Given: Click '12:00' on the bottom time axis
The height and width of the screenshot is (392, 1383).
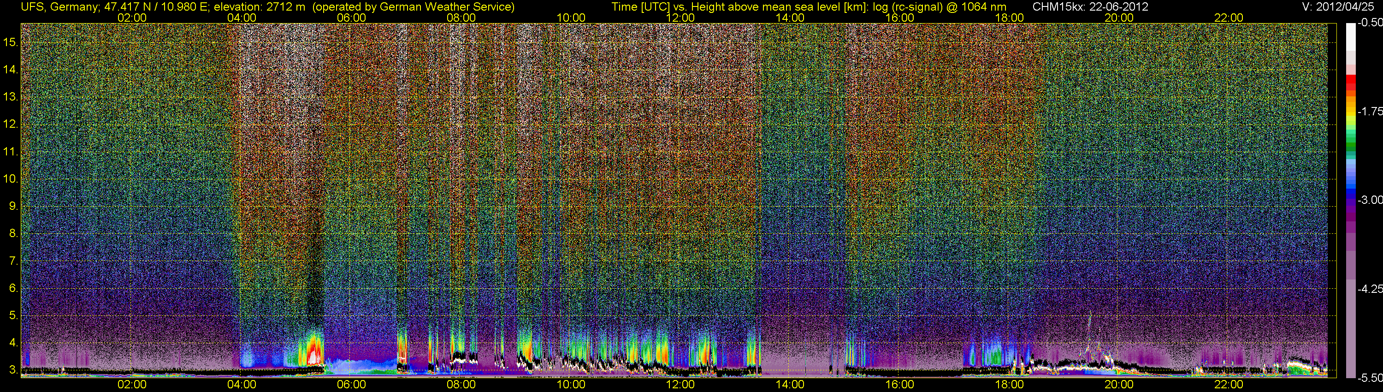Looking at the screenshot, I should click(680, 385).
